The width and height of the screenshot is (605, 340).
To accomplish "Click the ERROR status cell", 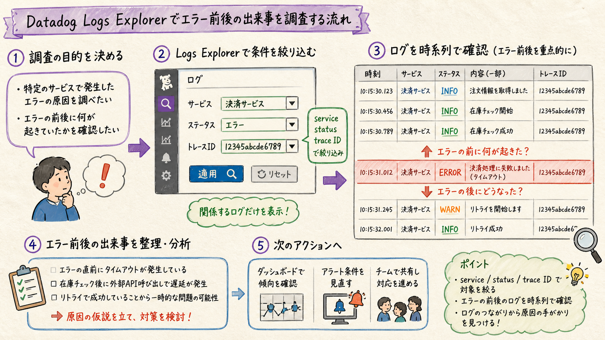I will pos(450,173).
